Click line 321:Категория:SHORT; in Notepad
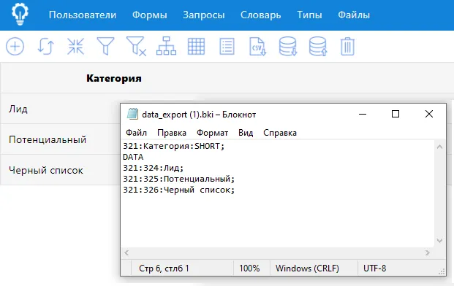 point(174,146)
